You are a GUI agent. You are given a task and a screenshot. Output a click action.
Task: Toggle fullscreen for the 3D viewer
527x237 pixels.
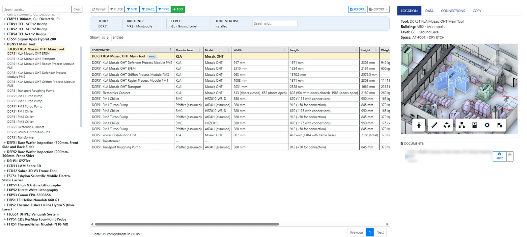(x=500, y=125)
